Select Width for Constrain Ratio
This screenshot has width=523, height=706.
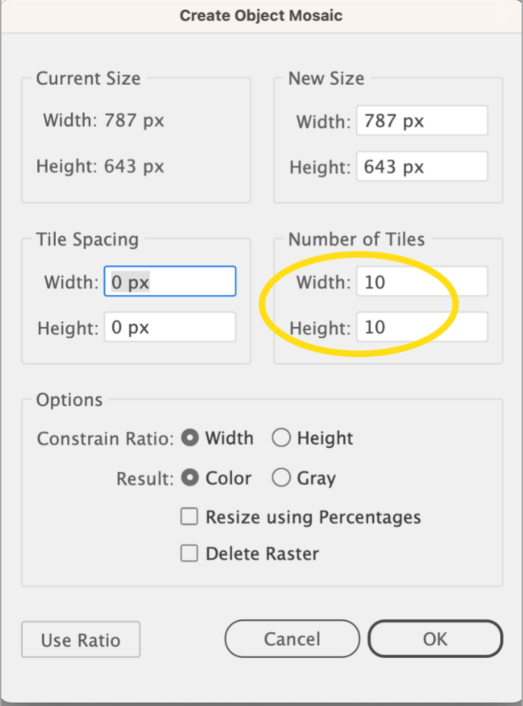tap(190, 438)
